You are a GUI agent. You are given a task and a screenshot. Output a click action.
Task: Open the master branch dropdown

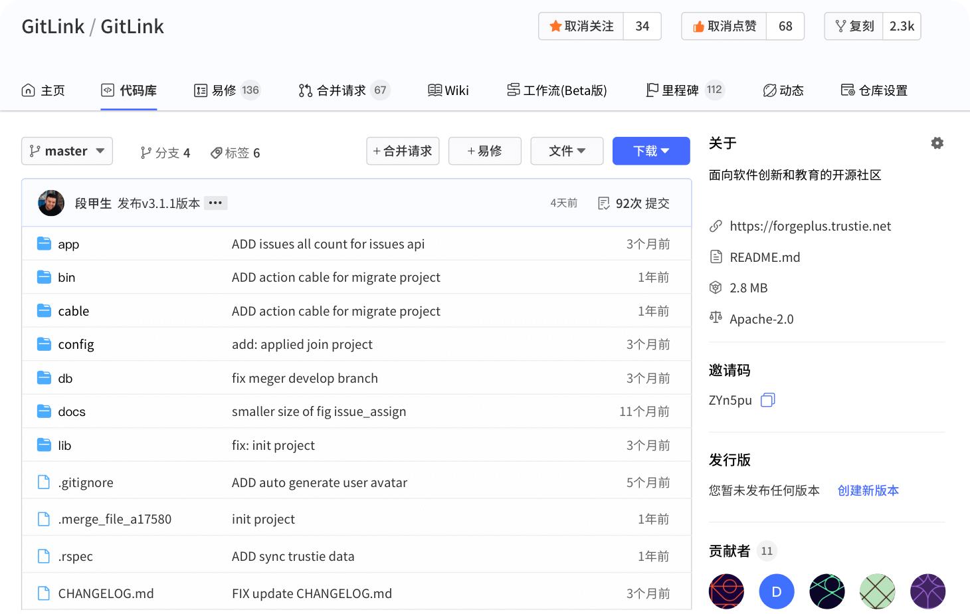tap(66, 151)
